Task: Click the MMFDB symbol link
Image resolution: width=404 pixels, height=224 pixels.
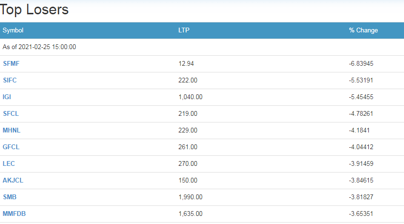Action: 14,214
